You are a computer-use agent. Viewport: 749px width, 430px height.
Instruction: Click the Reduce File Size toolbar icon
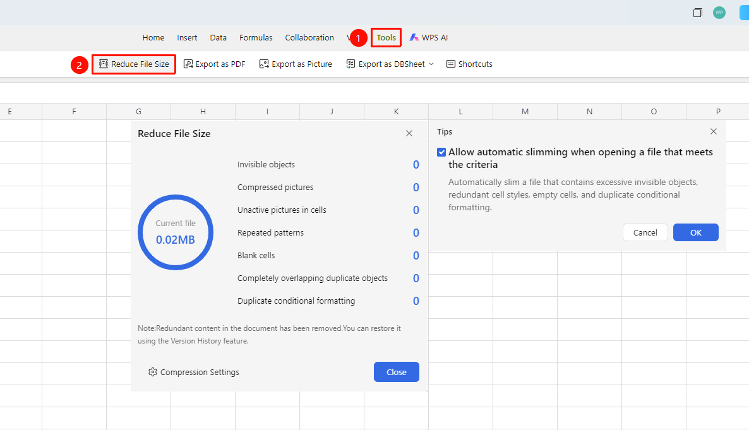click(103, 64)
